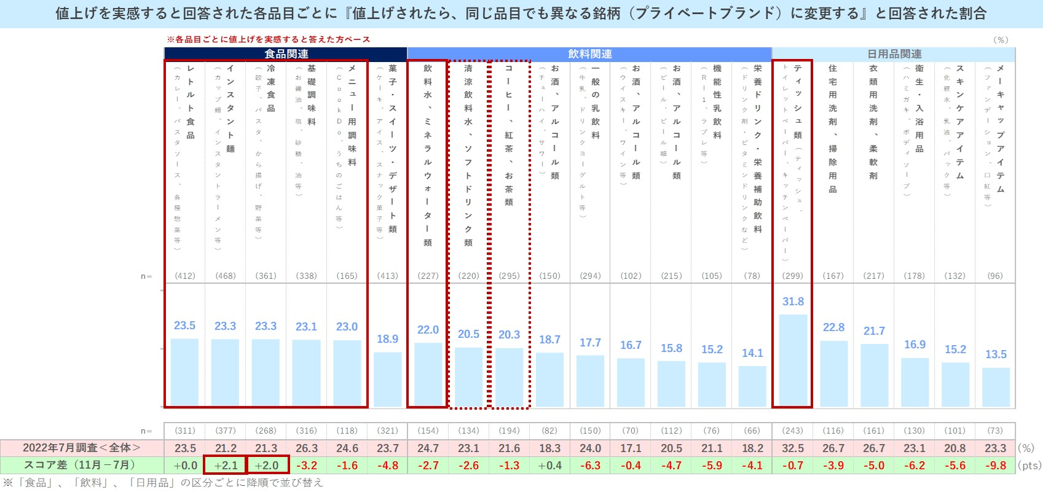Click the メーキャップアイテム bar showing 13.5

click(x=996, y=387)
